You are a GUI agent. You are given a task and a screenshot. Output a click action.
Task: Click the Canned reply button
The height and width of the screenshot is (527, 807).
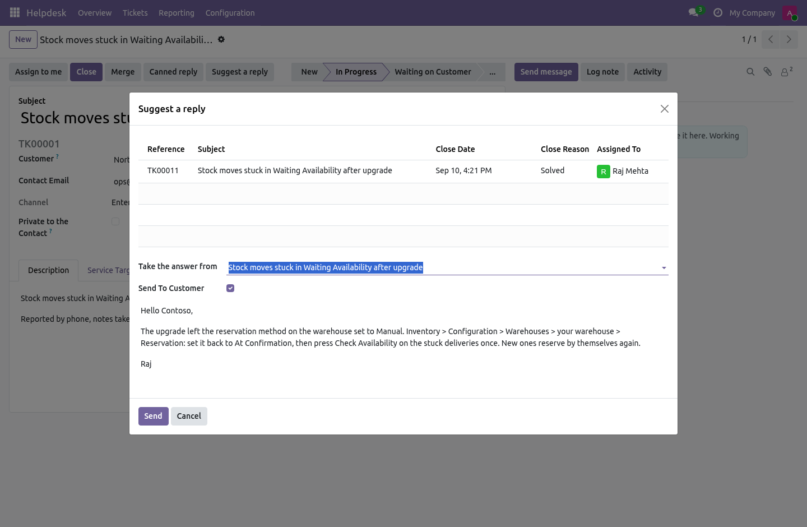(x=173, y=72)
